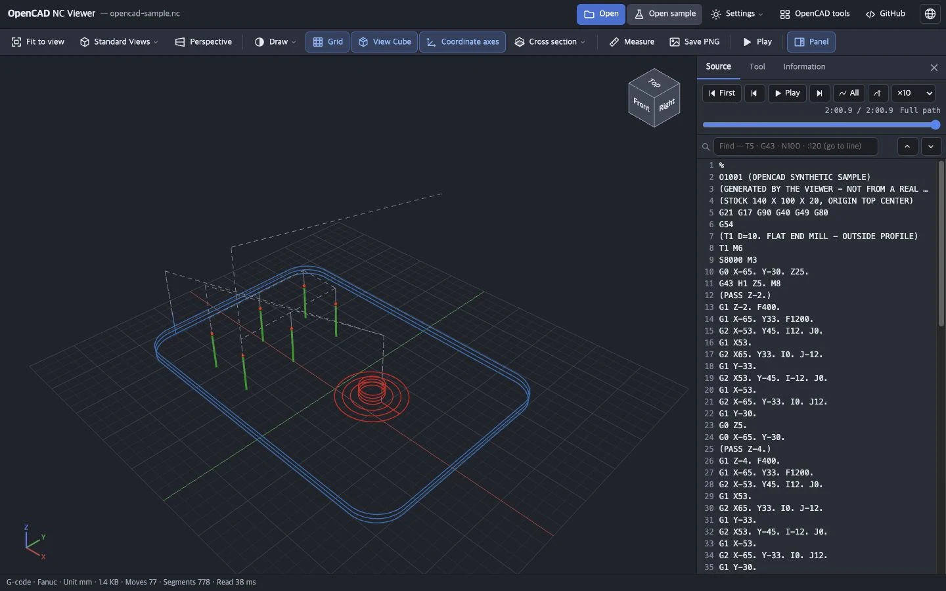Expand the Cross section dropdown

[550, 42]
